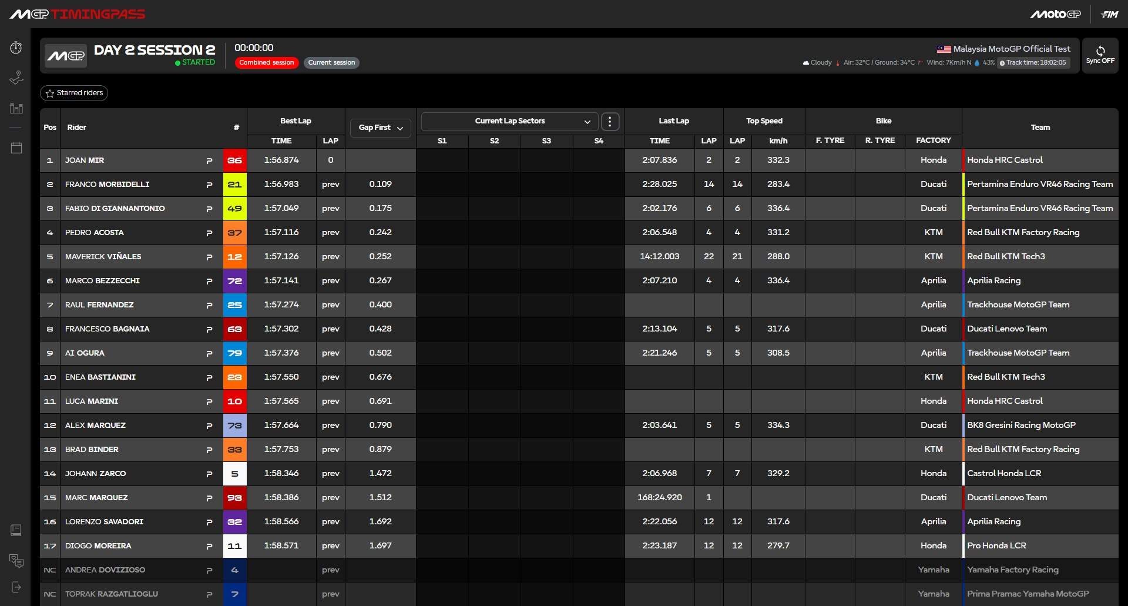Click the MGP TimingPass logo

(x=77, y=14)
